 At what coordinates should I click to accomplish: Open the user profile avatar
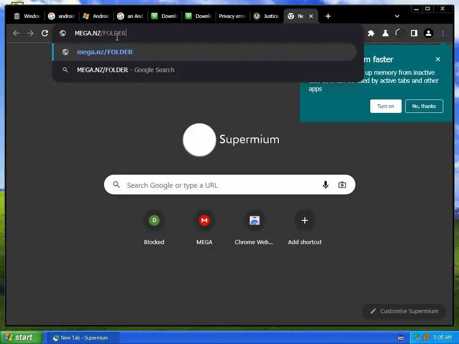(x=429, y=33)
